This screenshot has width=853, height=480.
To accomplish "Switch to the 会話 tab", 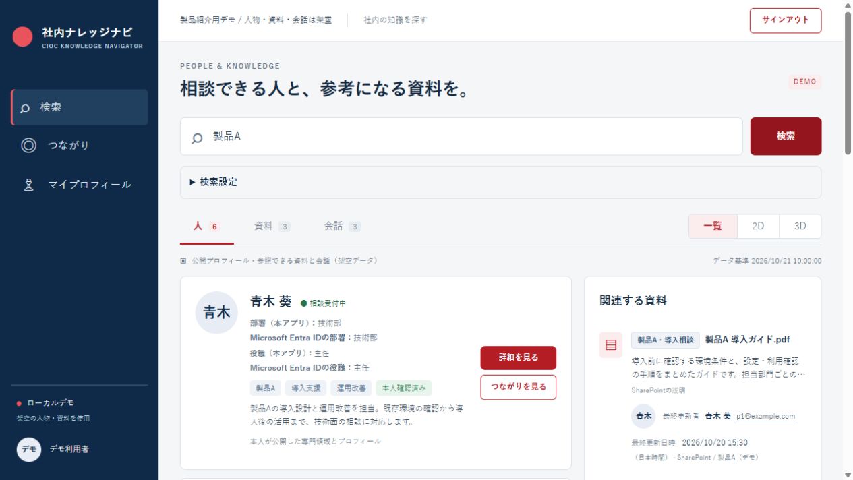I will tap(342, 227).
